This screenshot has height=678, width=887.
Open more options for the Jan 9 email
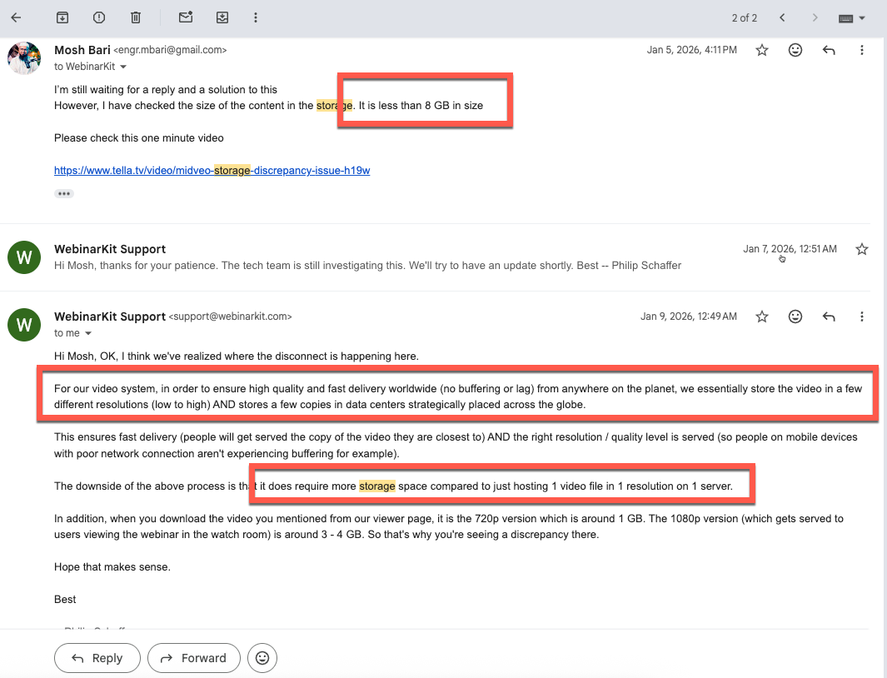click(862, 317)
